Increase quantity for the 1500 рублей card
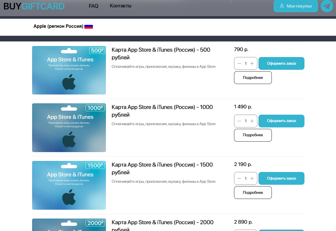 252,178
